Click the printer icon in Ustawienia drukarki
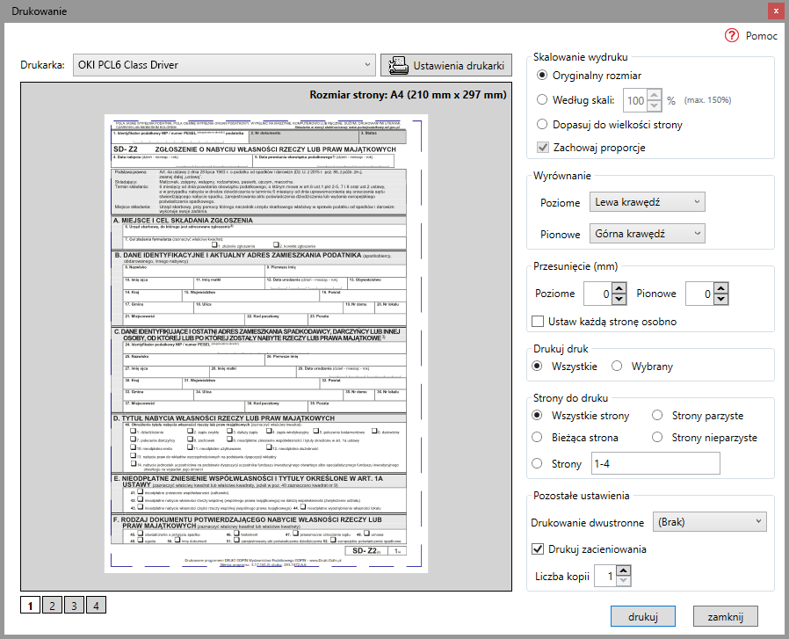This screenshot has height=639, width=789. (x=398, y=65)
